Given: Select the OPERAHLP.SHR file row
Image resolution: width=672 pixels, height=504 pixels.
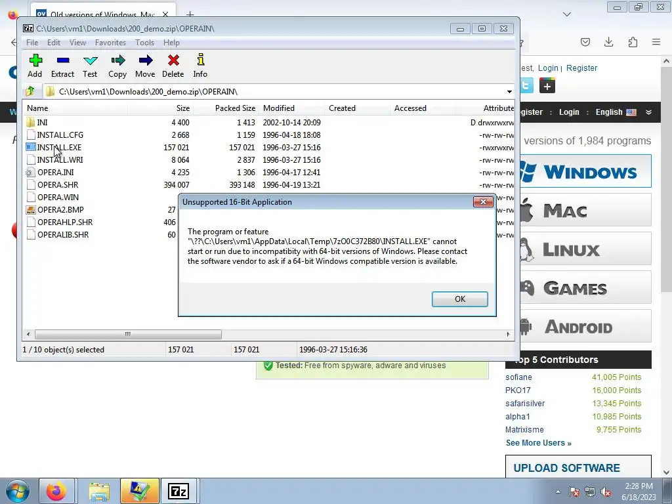Looking at the screenshot, I should 101,222.
